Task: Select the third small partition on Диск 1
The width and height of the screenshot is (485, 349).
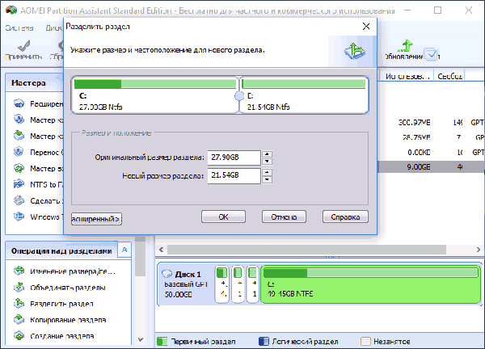Action: click(x=253, y=284)
